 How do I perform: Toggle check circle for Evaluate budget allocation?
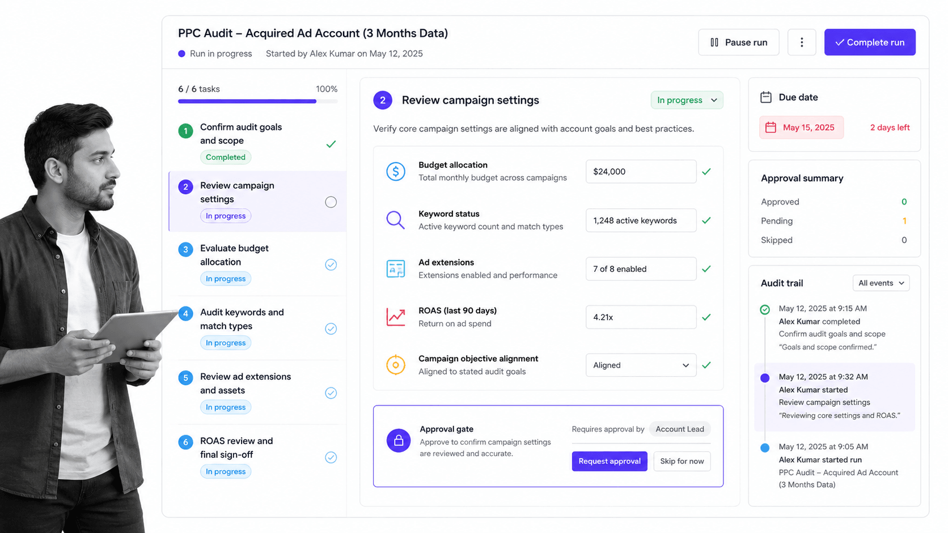(x=331, y=265)
